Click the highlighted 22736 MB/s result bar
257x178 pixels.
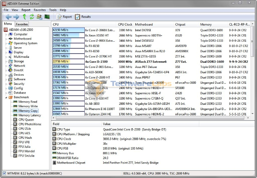[68, 62]
